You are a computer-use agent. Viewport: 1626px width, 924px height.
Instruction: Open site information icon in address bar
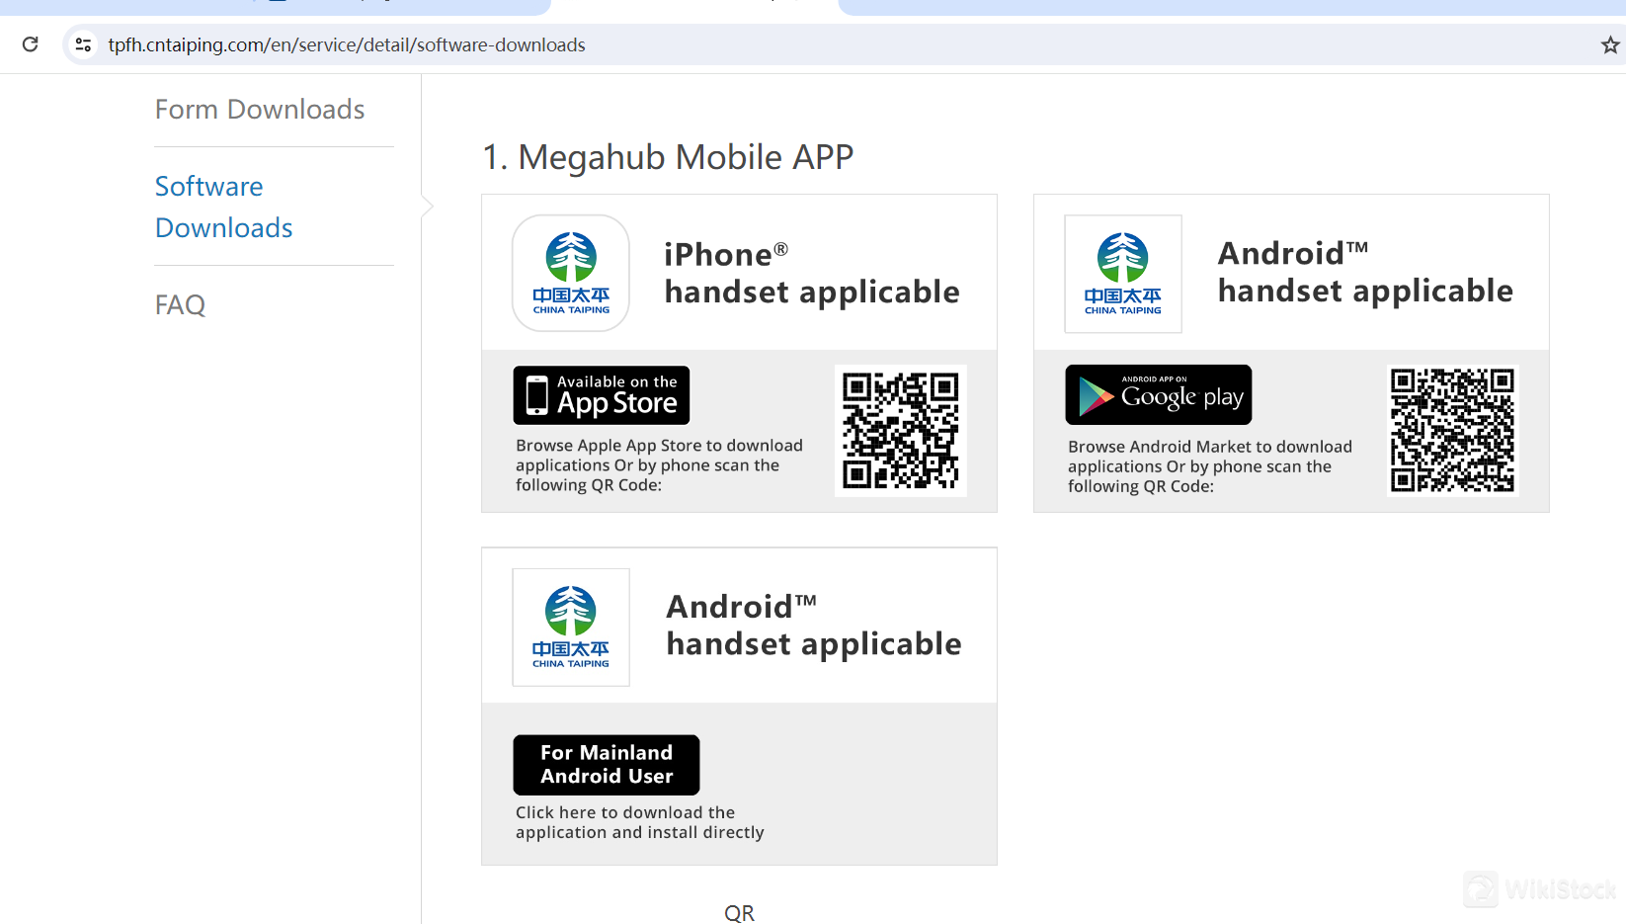(x=84, y=44)
